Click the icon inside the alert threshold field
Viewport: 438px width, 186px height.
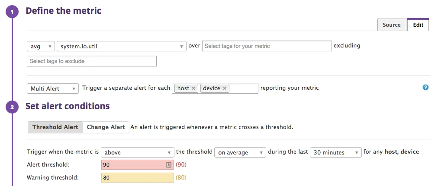click(x=169, y=165)
